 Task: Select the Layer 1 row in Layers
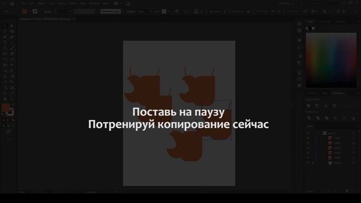tap(332, 133)
